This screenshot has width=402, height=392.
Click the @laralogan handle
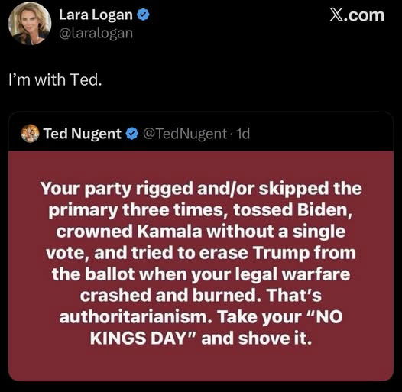click(x=96, y=34)
